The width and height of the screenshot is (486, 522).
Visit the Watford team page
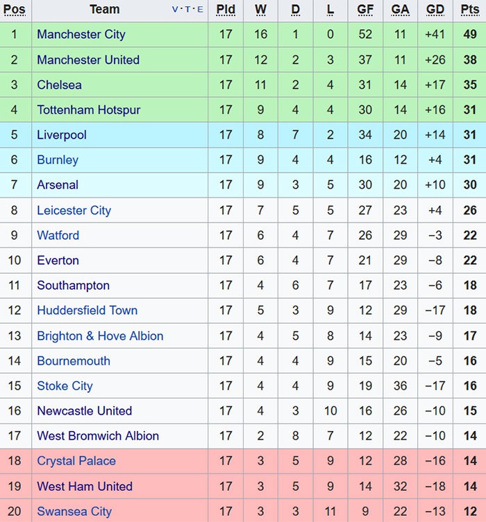tap(58, 236)
